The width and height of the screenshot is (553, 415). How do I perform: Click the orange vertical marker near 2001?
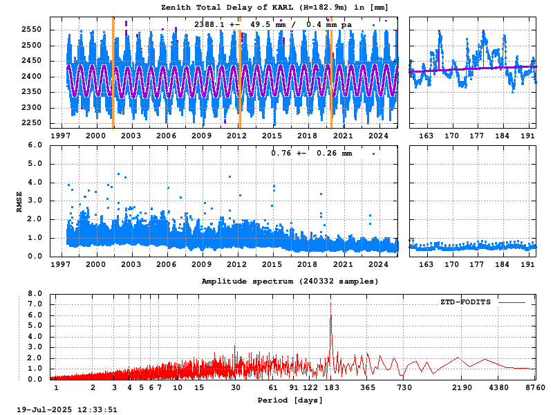113,73
